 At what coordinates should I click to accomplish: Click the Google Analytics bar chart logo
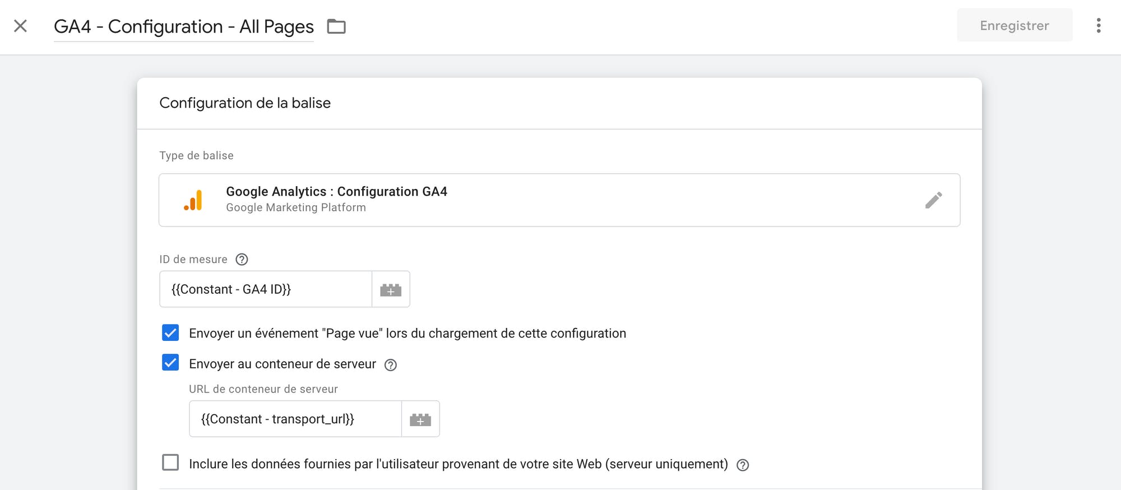193,200
